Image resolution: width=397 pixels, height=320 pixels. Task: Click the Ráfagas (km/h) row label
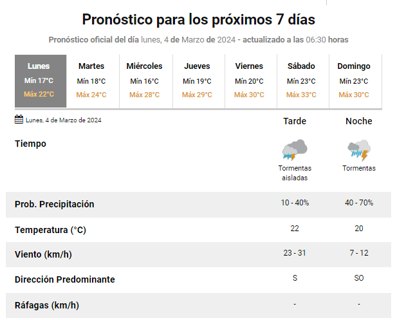47,305
